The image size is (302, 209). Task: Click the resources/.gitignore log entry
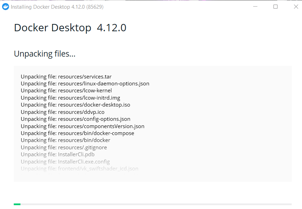point(64,148)
